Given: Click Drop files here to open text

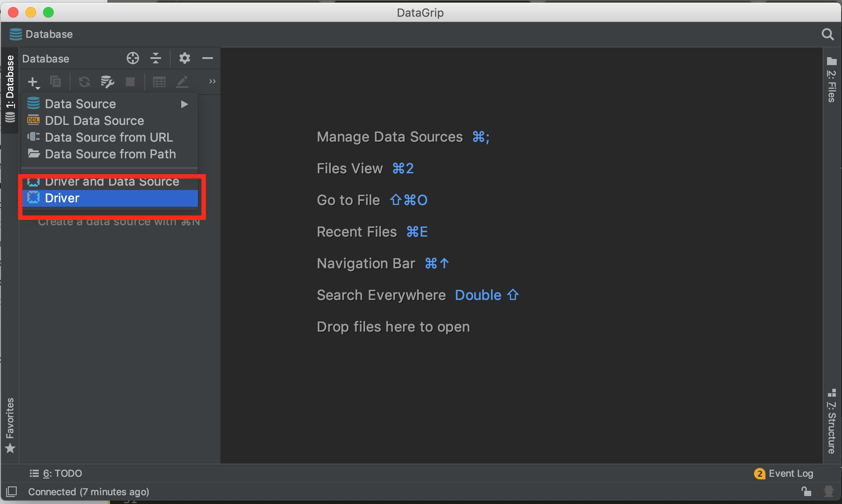Looking at the screenshot, I should click(x=393, y=327).
